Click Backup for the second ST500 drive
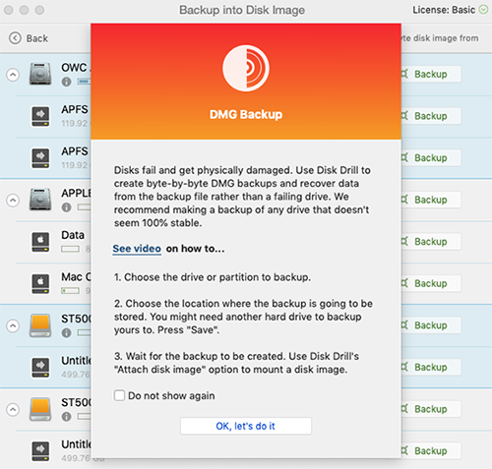Image resolution: width=492 pixels, height=469 pixels. [x=431, y=409]
